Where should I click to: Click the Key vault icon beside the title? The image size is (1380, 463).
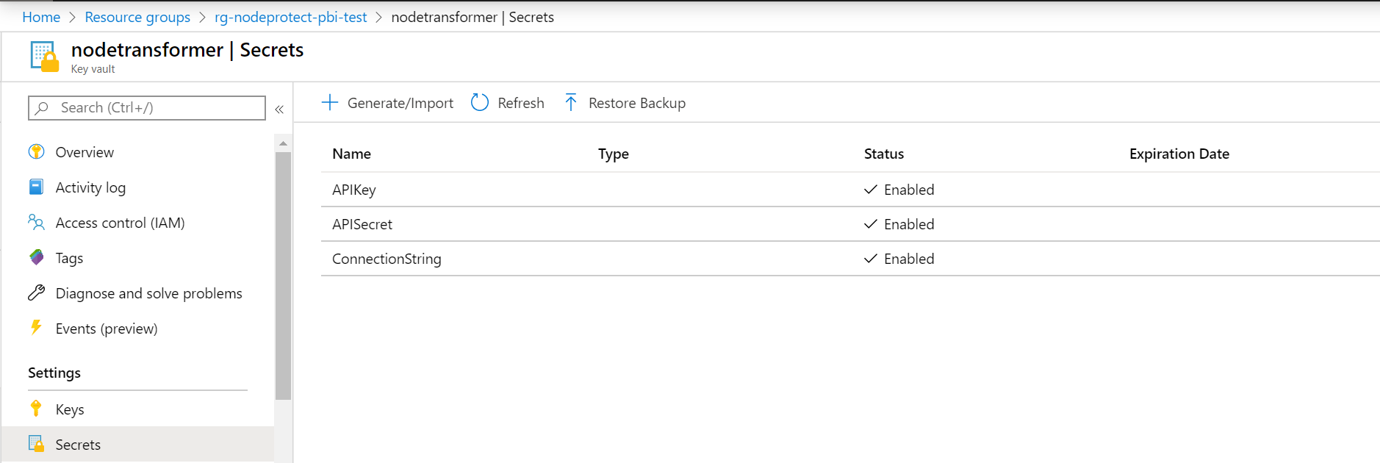pyautogui.click(x=44, y=57)
